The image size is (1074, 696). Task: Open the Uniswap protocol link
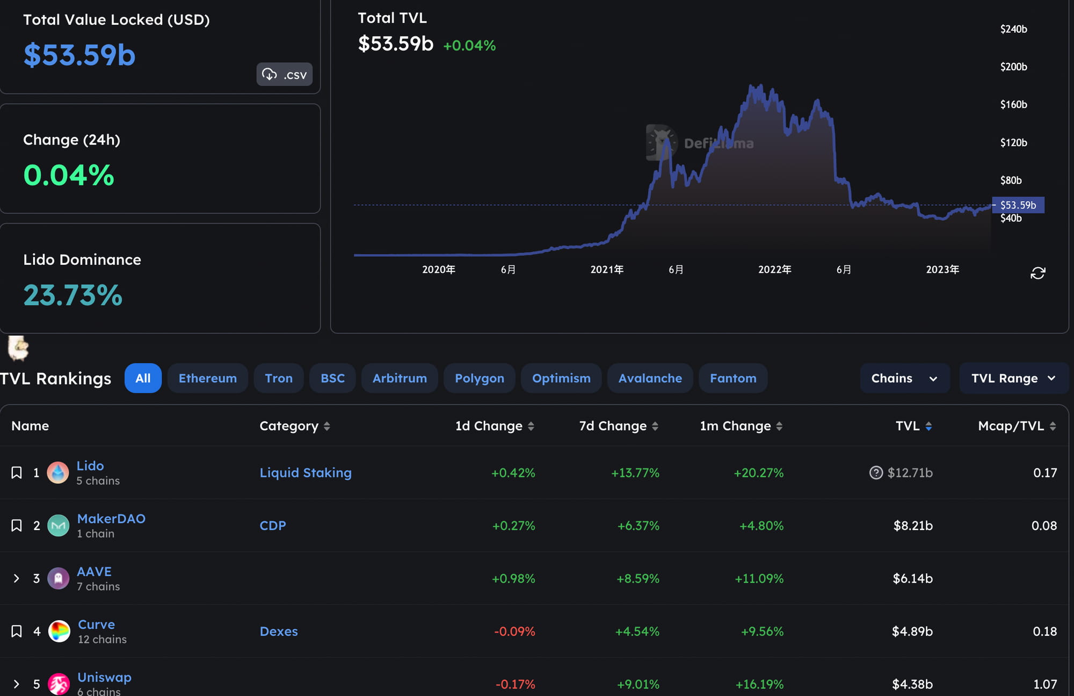point(104,677)
